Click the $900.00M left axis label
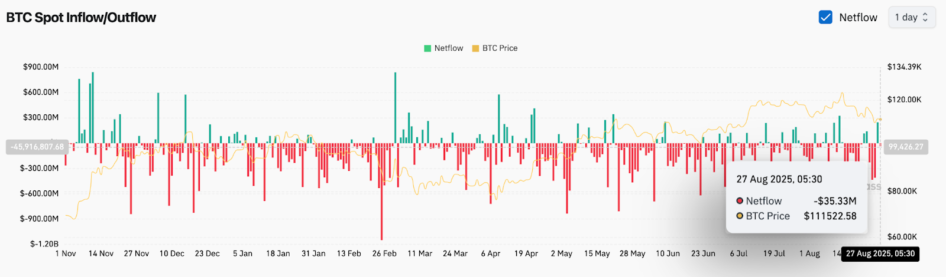Screen dimensions: 946x277 click(41, 67)
